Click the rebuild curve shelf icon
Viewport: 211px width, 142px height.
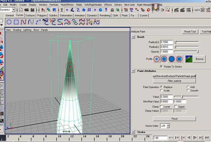click(x=82, y=22)
